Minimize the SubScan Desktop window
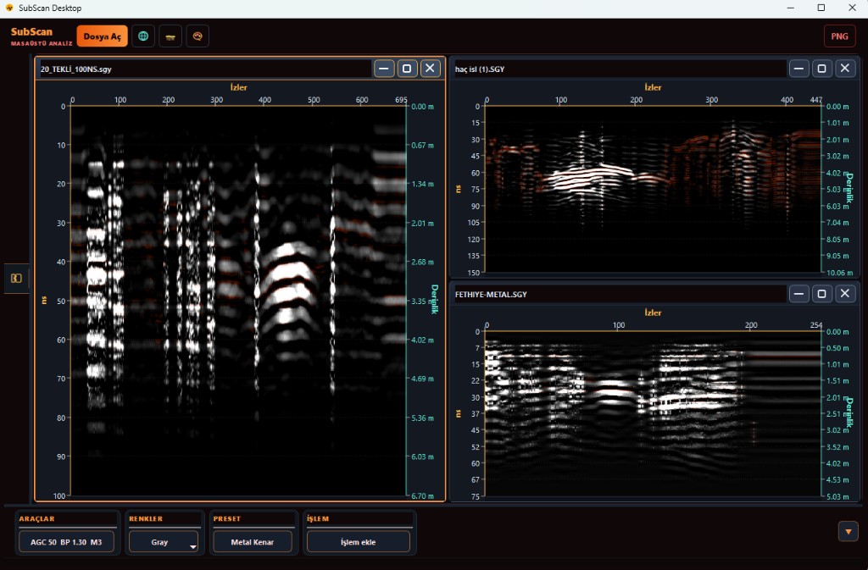The height and width of the screenshot is (570, 868). click(791, 8)
